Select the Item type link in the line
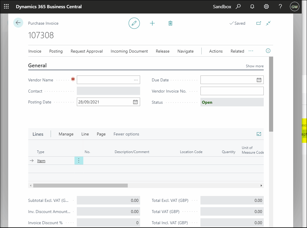The image size is (307, 228). pos(41,160)
